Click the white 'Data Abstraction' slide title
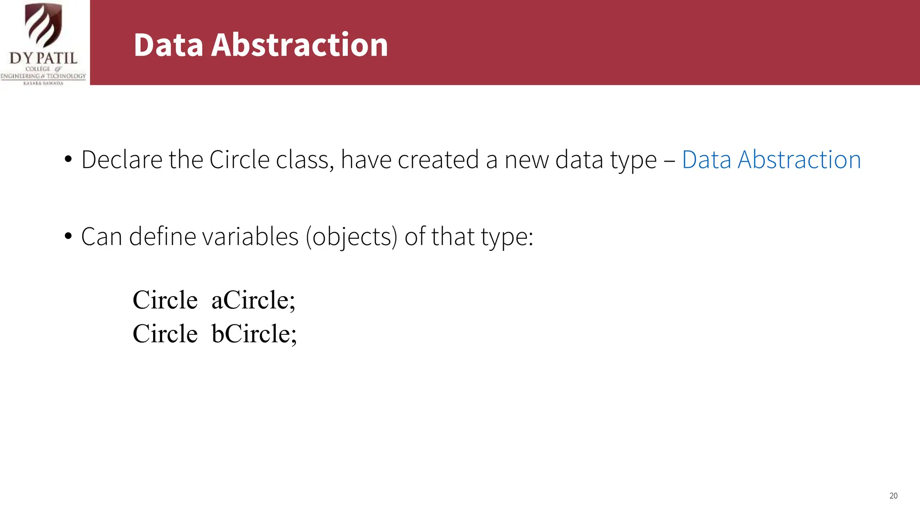This screenshot has height=517, width=920. [261, 45]
